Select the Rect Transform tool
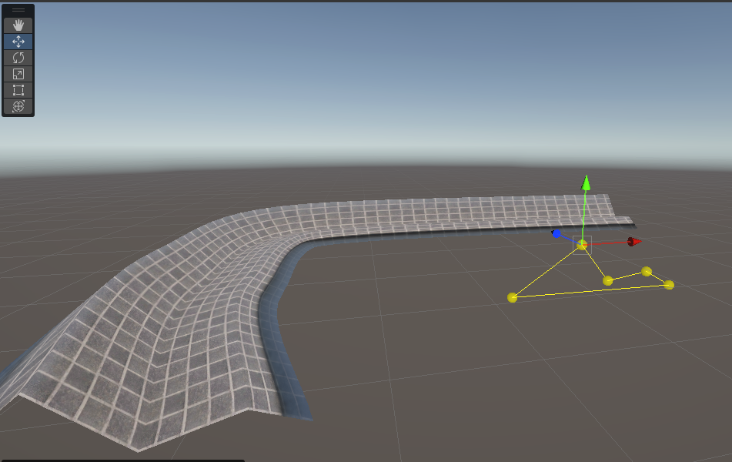 pyautogui.click(x=18, y=90)
